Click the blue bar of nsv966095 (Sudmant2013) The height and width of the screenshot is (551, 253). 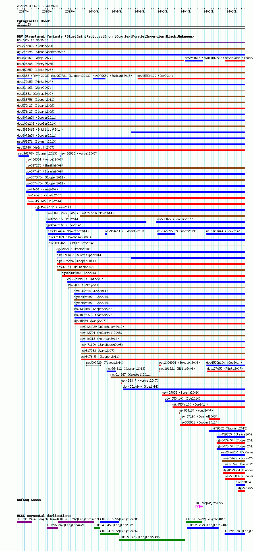click(x=166, y=234)
